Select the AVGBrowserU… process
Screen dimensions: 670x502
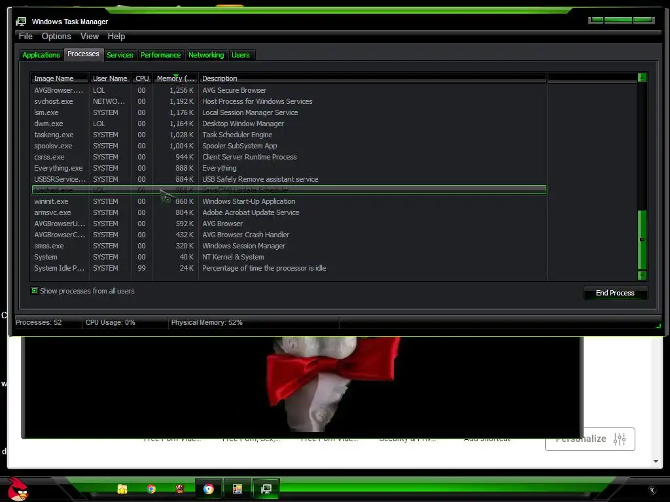289,224
